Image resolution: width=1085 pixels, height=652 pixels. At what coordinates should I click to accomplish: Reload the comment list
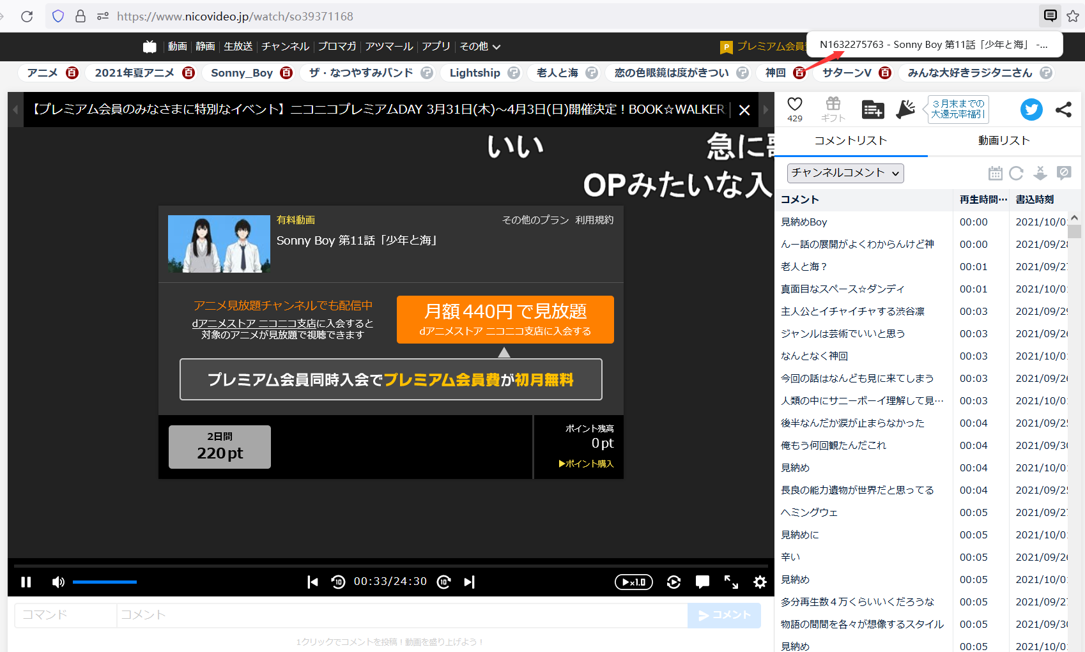click(1016, 173)
